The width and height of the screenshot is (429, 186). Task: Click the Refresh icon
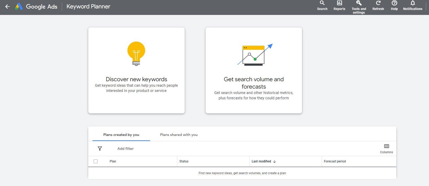[x=378, y=3]
